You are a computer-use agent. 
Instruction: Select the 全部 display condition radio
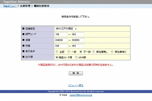click(x=57, y=52)
